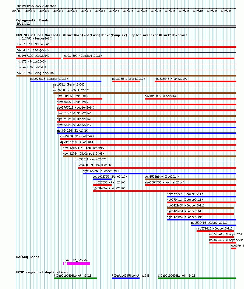The height and width of the screenshot is (289, 244).
Task: Click nsv833810 (Wong2007) label
Action: pyautogui.click(x=33, y=50)
